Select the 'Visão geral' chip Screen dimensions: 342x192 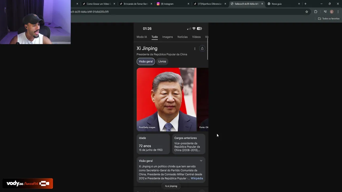[x=146, y=61]
